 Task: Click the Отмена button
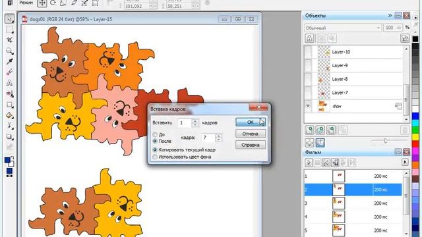[251, 134]
